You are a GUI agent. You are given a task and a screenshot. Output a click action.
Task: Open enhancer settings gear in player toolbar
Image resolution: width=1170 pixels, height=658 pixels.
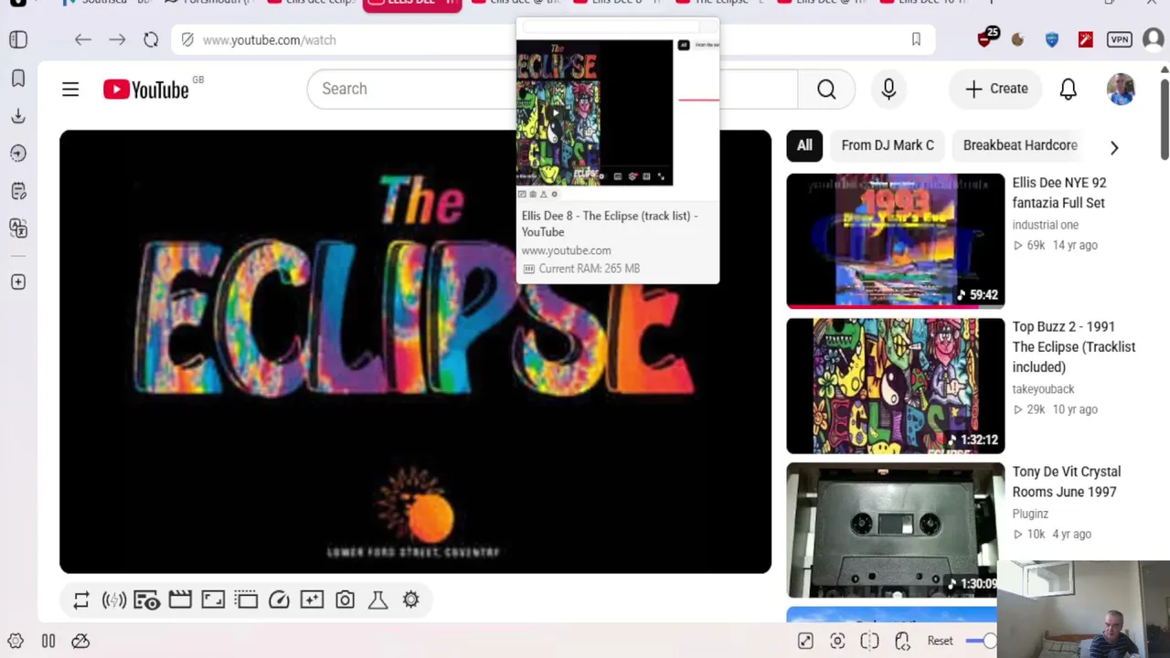(x=410, y=600)
